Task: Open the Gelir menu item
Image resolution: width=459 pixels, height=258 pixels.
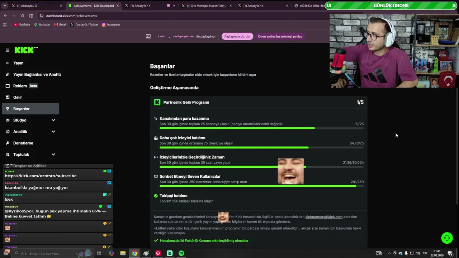Action: [x=30, y=97]
